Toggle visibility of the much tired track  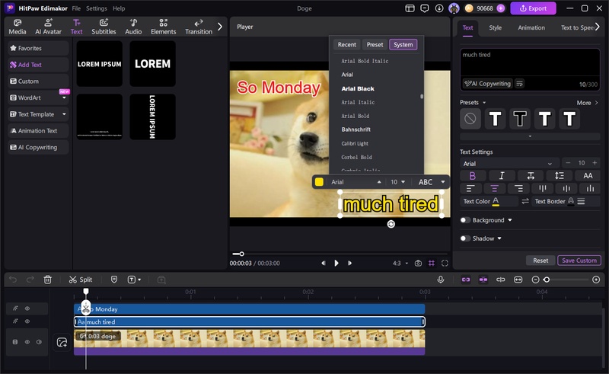(27, 321)
